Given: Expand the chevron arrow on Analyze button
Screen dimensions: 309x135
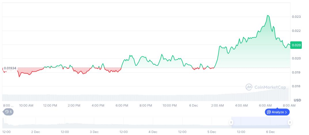Looking at the screenshot, I should [286, 112].
